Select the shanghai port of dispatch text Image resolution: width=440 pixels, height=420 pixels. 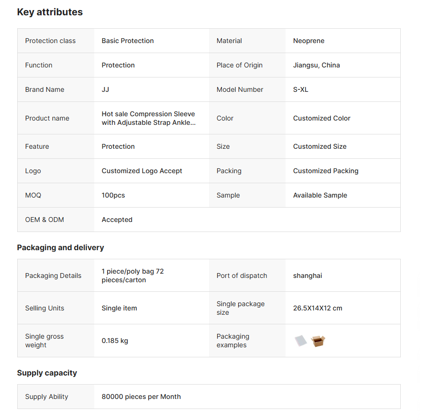tap(308, 276)
